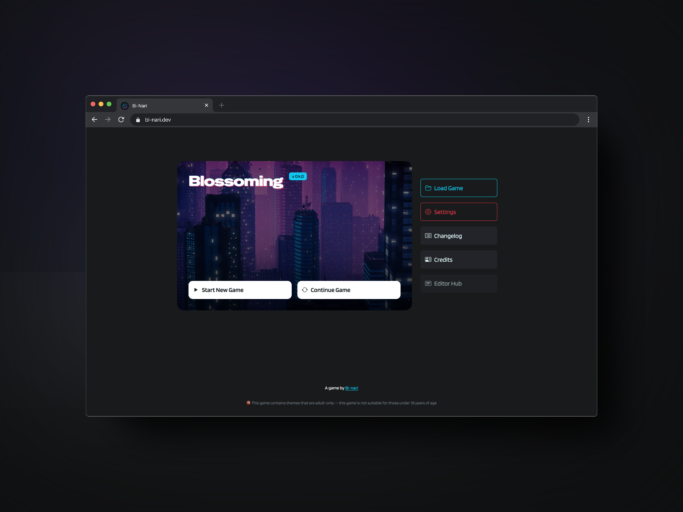This screenshot has width=683, height=512.
Task: Open the Bi-nari footer link
Action: 351,388
